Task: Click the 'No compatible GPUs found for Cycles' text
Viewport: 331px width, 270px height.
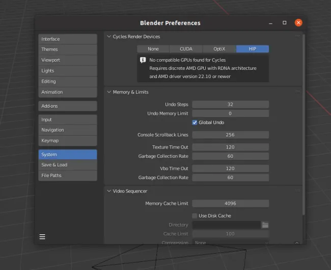Action: tap(187, 60)
